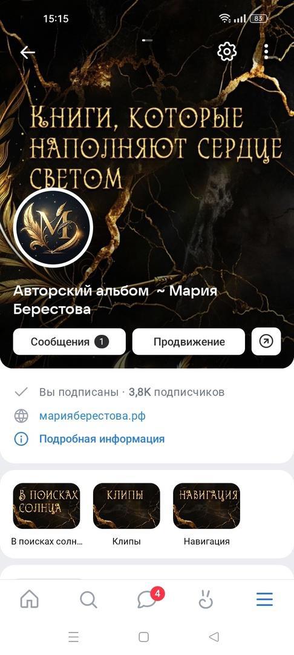Tap the Продвижение button
The image size is (294, 655).
189,341
